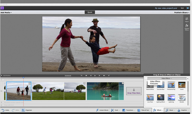
Task: Expand the Add Marker dropdown
Action: tap(6, 76)
